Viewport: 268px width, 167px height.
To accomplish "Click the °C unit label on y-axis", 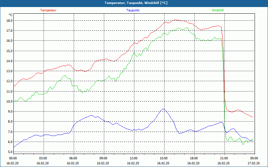I will pyautogui.click(x=11, y=15).
